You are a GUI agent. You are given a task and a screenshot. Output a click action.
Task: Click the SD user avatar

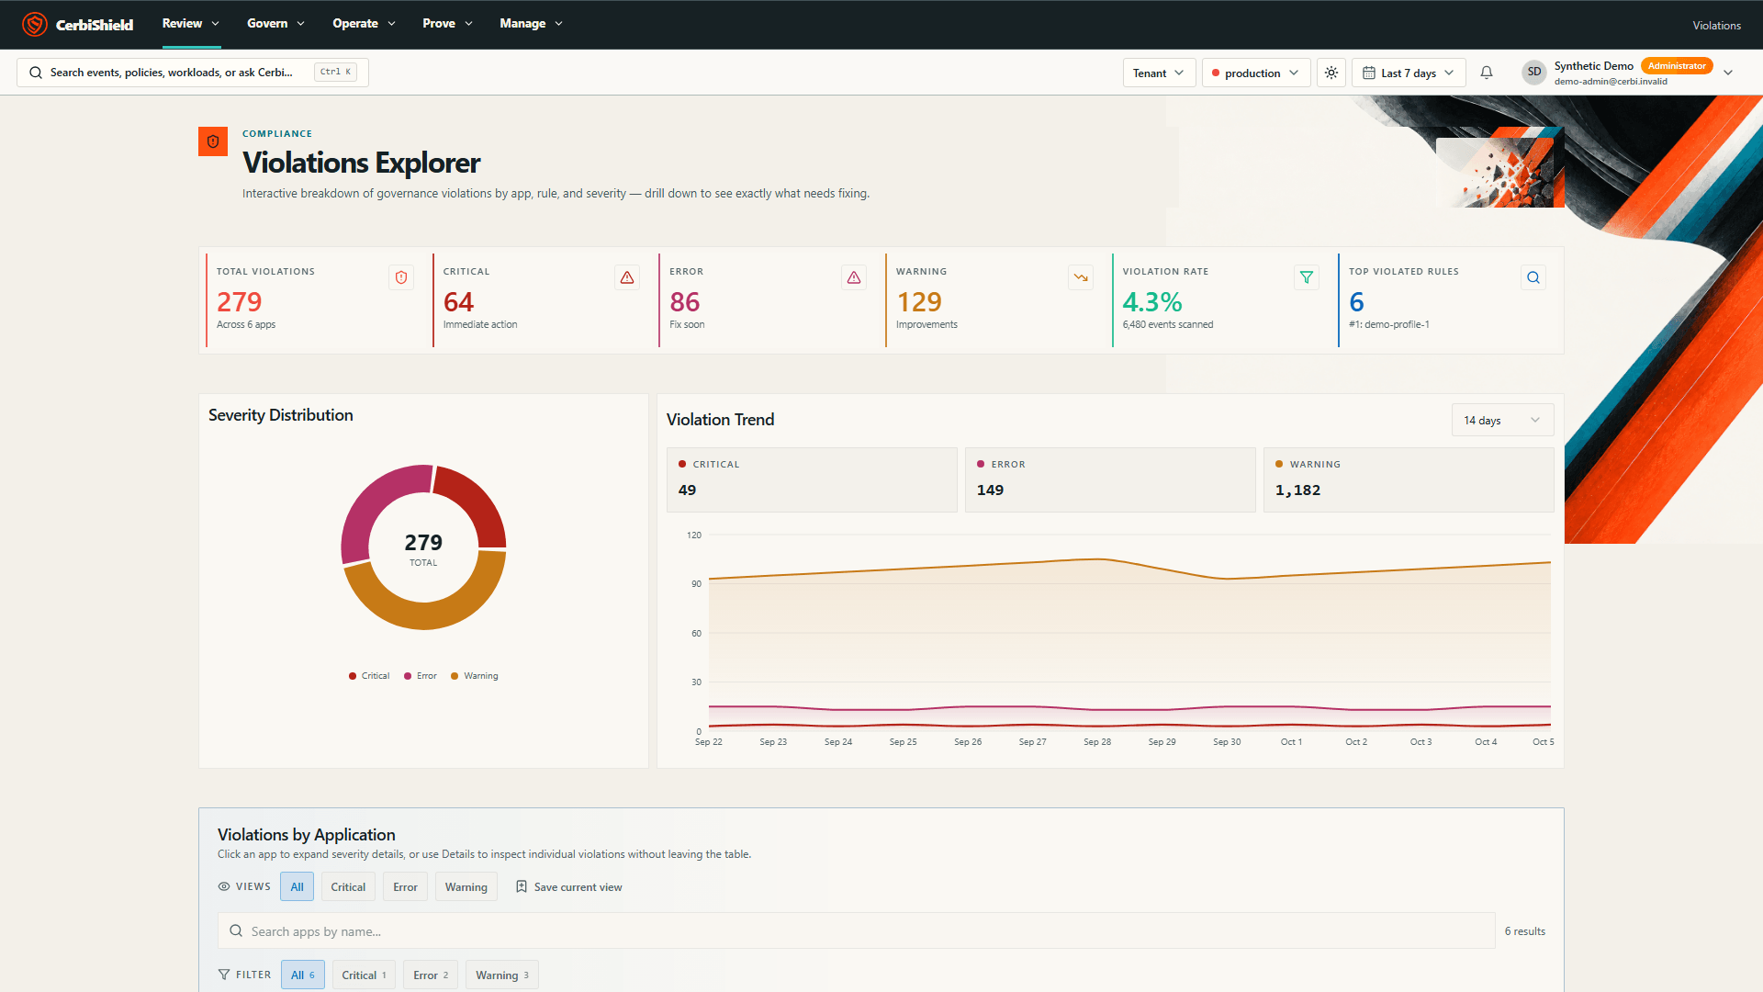[x=1534, y=73]
